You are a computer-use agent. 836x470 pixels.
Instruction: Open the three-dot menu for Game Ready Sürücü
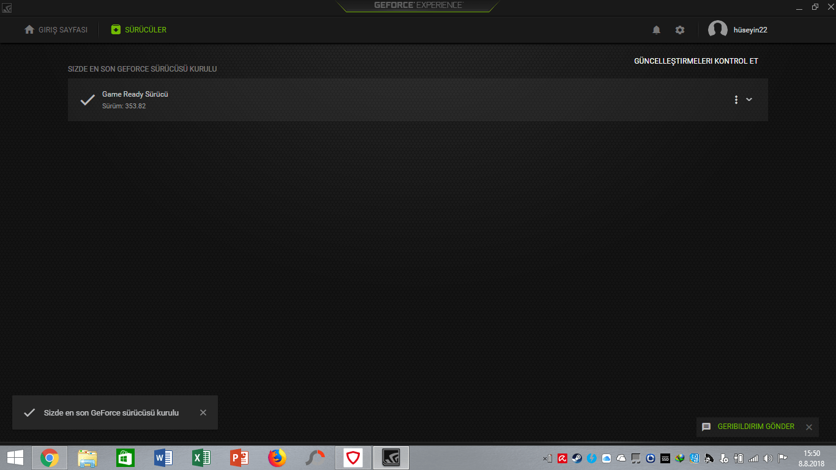click(736, 100)
